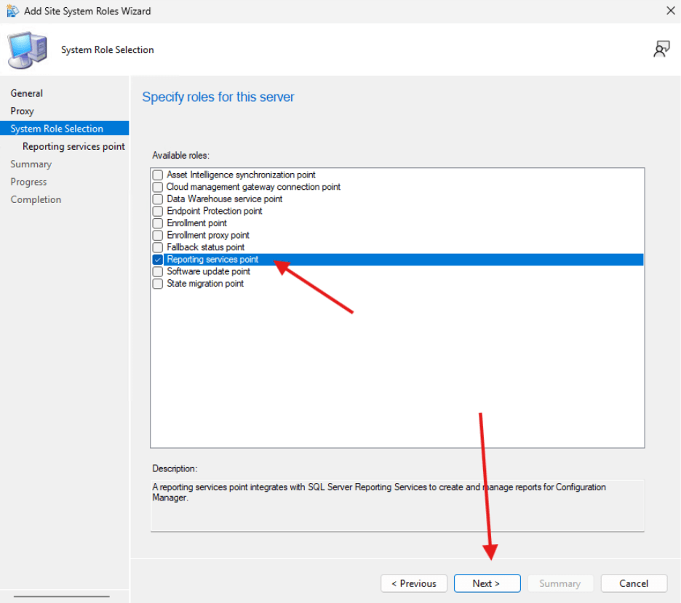
Task: Check Asset Intelligence synchronization point checkbox
Action: (x=158, y=175)
